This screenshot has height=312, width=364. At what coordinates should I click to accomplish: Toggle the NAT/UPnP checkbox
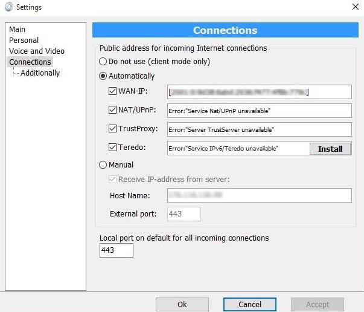113,111
